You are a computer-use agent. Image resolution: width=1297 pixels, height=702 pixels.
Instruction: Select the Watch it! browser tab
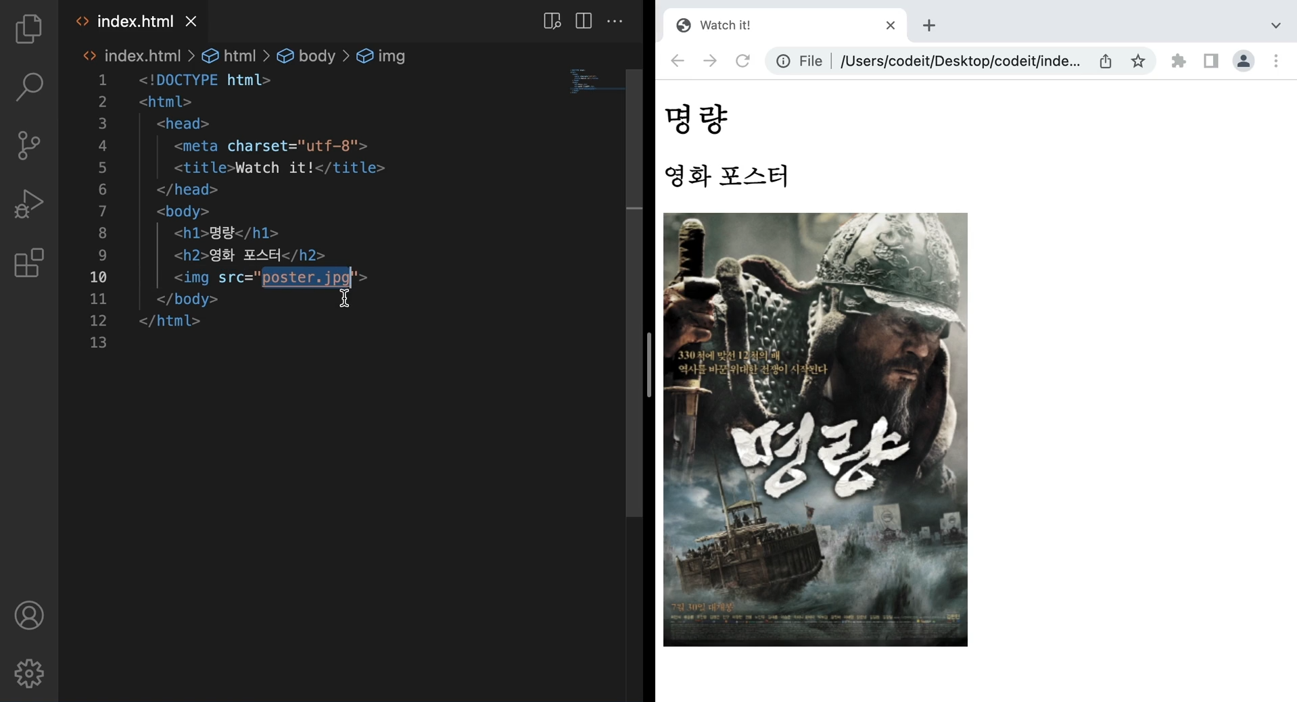[x=784, y=25]
